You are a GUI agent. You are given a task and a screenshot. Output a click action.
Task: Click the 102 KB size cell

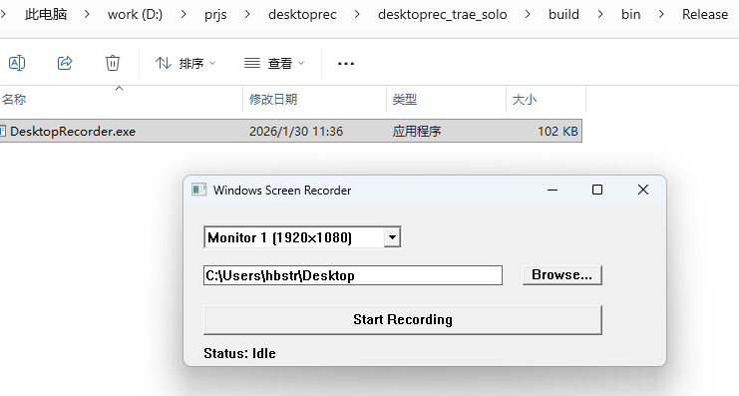557,131
